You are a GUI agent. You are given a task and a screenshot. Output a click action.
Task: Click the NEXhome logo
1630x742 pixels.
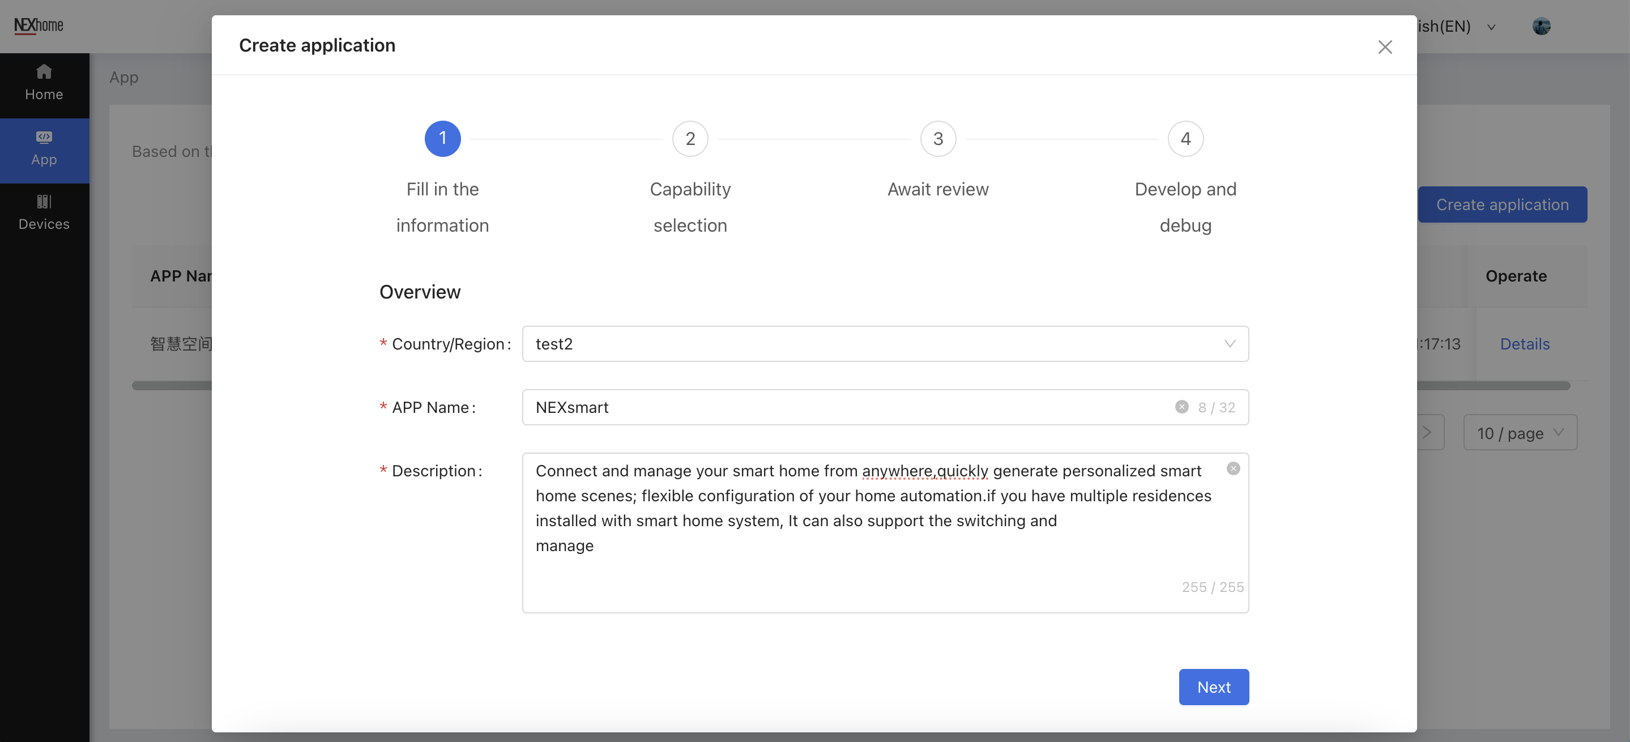click(x=39, y=25)
